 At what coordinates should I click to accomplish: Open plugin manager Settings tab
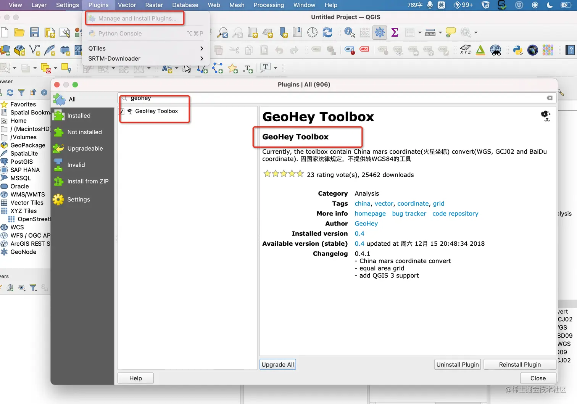tap(82, 200)
